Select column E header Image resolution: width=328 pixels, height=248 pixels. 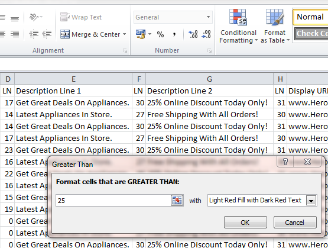coord(73,79)
